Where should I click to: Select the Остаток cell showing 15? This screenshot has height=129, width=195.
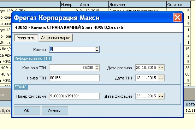(187, 49)
